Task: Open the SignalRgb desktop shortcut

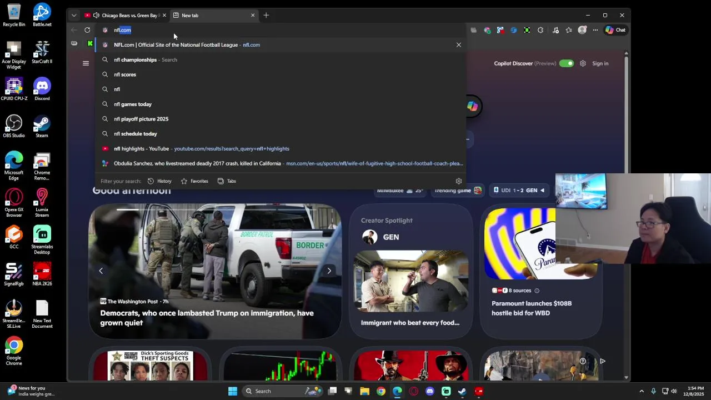Action: pyautogui.click(x=14, y=274)
